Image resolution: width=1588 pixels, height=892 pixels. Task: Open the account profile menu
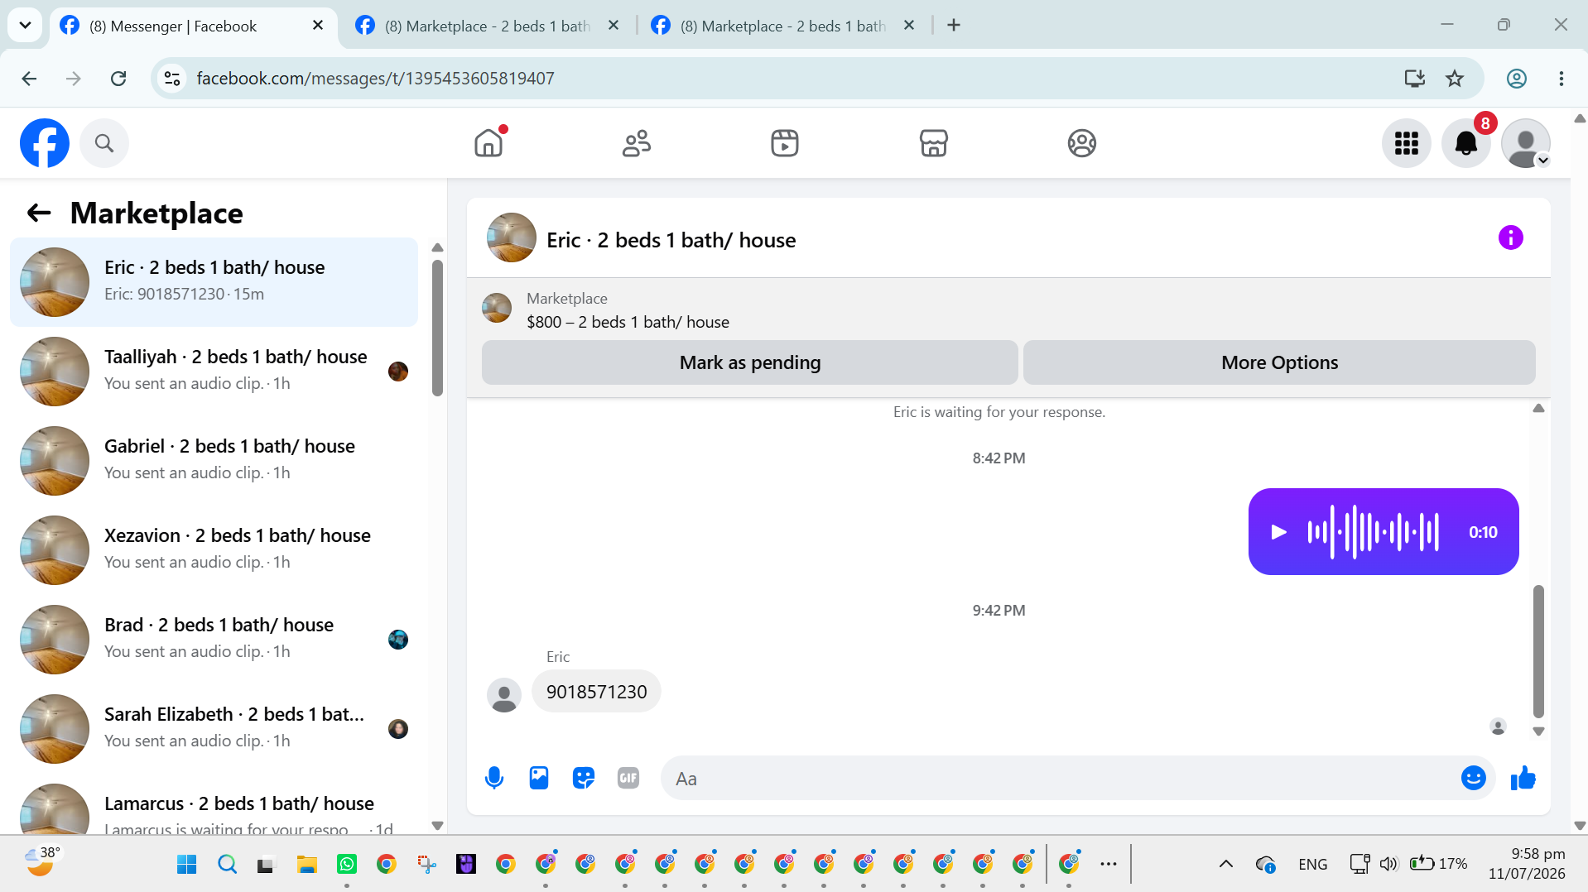point(1526,143)
